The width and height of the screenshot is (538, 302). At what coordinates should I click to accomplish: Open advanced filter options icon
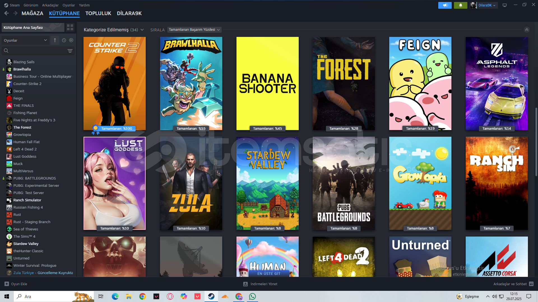(x=70, y=51)
